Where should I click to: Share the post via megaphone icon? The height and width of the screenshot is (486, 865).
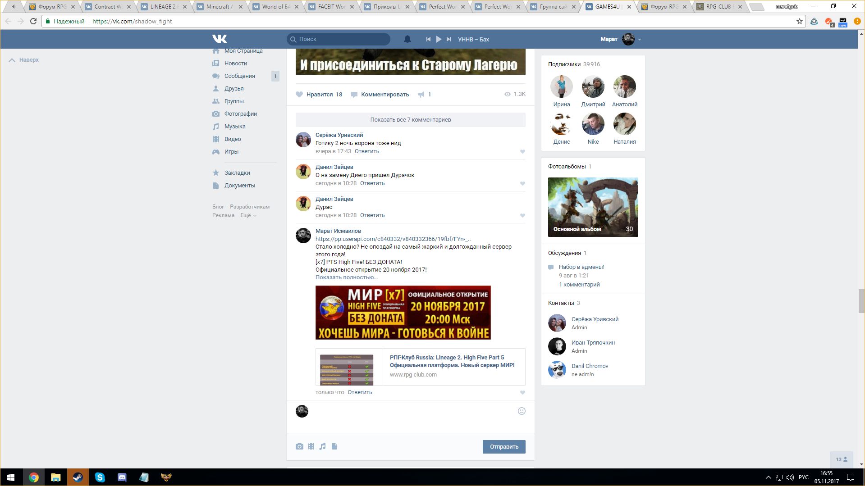[421, 95]
